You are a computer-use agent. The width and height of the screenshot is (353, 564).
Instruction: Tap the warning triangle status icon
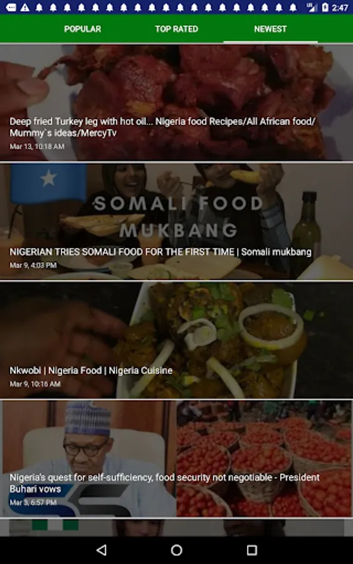point(25,8)
